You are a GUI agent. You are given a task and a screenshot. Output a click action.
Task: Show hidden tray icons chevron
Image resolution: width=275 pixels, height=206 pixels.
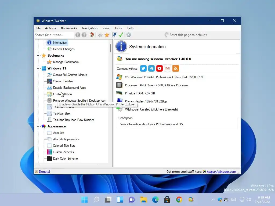(x=213, y=200)
